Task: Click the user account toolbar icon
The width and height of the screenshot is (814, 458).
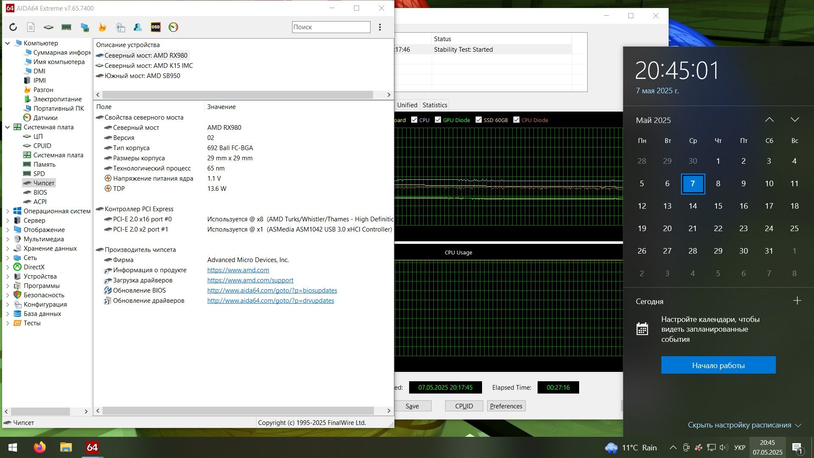Action: [138, 27]
